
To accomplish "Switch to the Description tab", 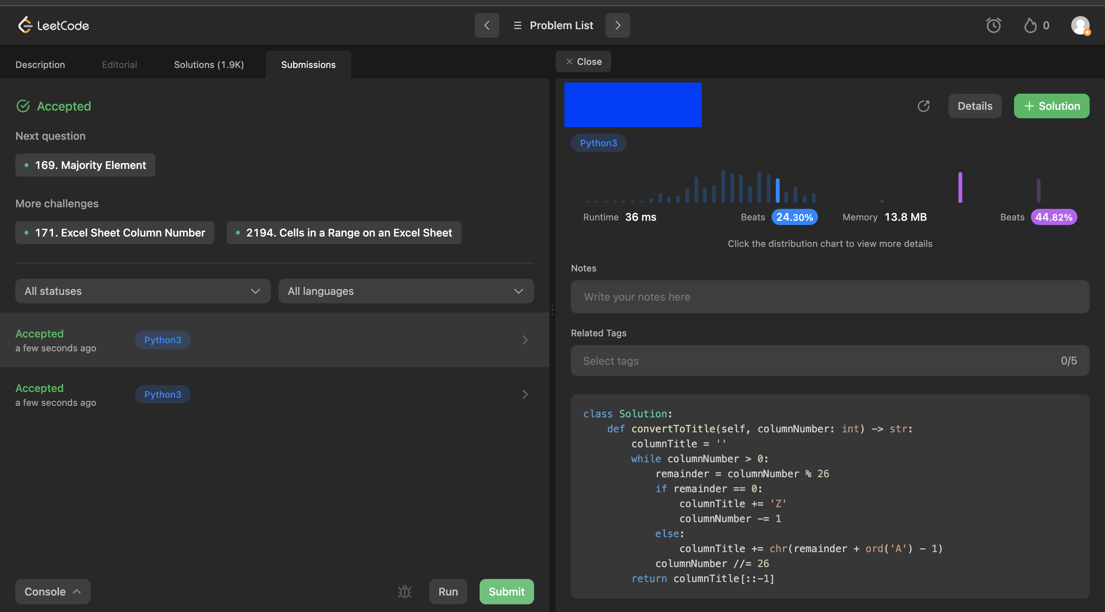I will pyautogui.click(x=40, y=65).
